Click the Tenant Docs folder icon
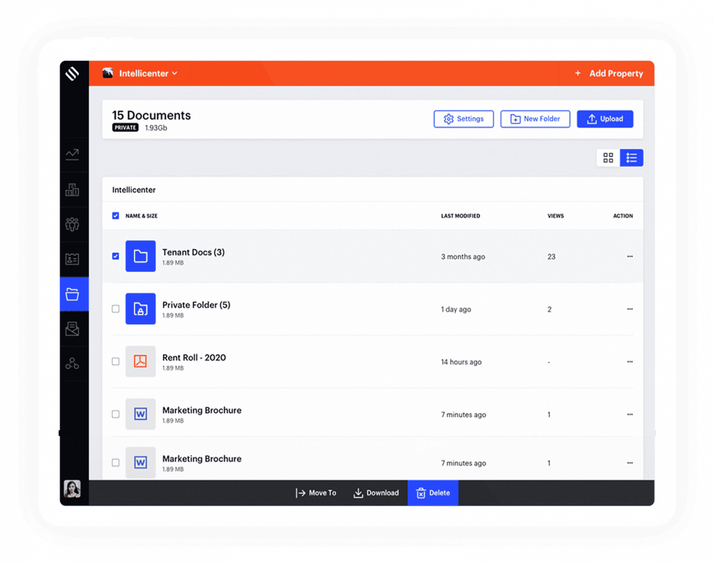The width and height of the screenshot is (714, 564). 141,256
